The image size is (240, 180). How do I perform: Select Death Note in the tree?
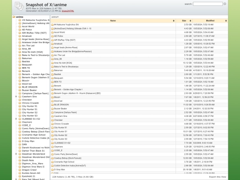click(28, 160)
